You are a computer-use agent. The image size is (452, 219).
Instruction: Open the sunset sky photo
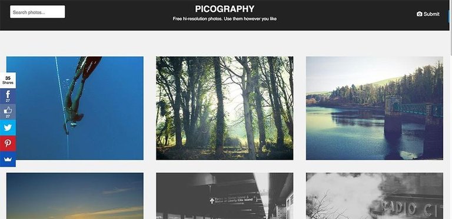coord(75,196)
